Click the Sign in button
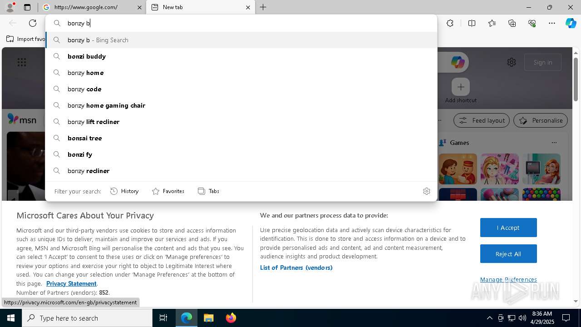The image size is (581, 327). tap(543, 62)
